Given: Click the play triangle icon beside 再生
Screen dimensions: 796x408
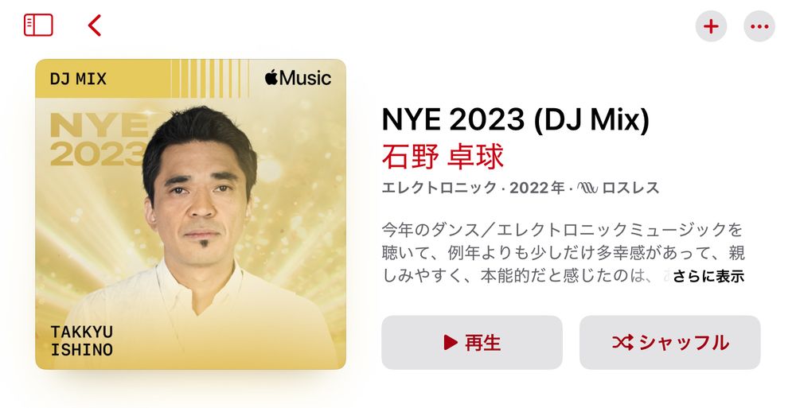Looking at the screenshot, I should click(451, 342).
